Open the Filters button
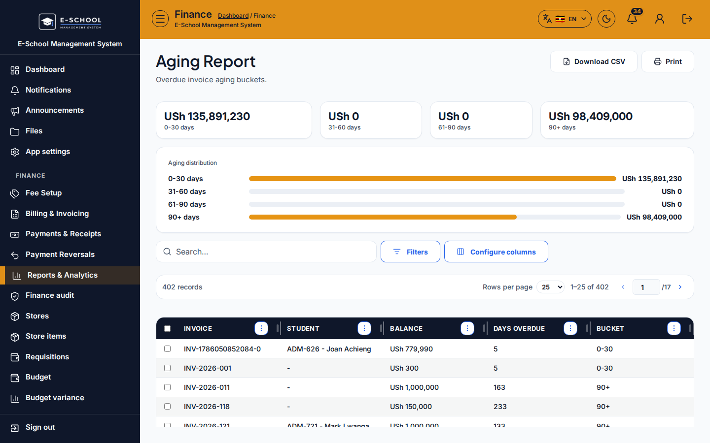Screen dimensions: 710x443 coord(410,252)
